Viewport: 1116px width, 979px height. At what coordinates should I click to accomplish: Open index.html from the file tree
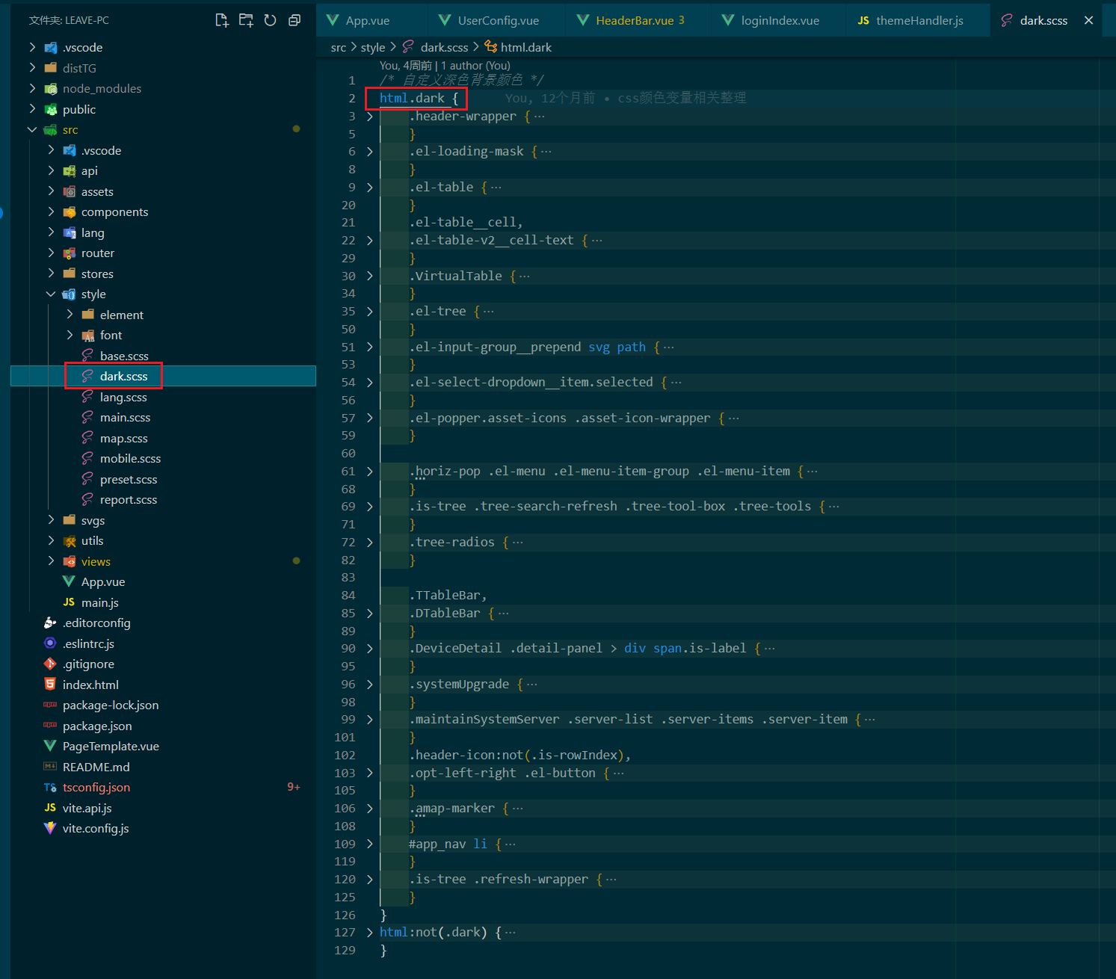click(x=90, y=685)
